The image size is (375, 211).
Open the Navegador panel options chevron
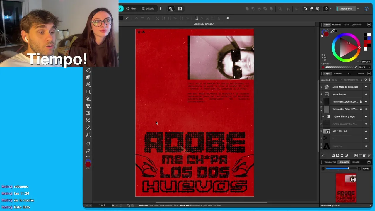click(369, 162)
